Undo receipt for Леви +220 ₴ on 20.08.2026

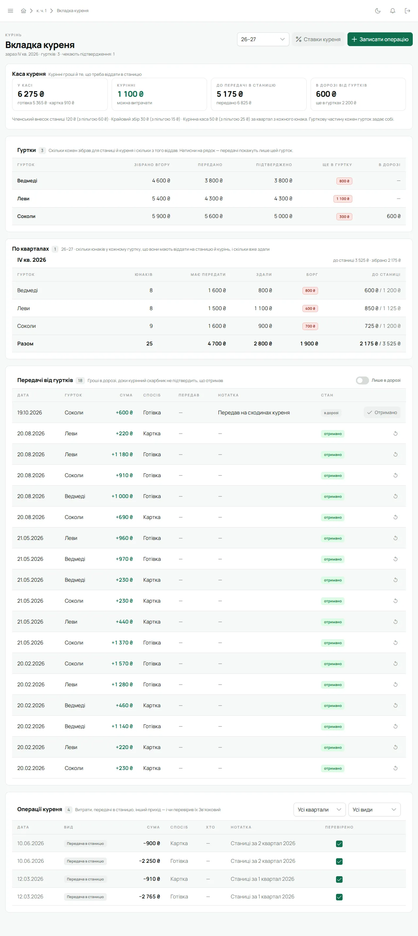(395, 433)
